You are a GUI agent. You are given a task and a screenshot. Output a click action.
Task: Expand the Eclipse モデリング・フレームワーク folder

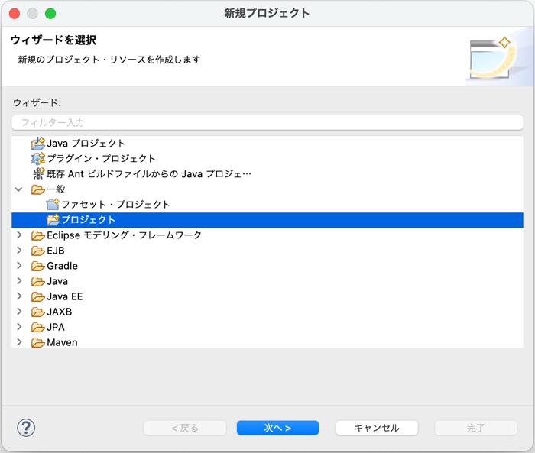tap(19, 235)
